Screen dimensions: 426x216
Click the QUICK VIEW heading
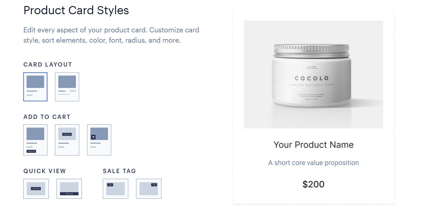pyautogui.click(x=44, y=171)
